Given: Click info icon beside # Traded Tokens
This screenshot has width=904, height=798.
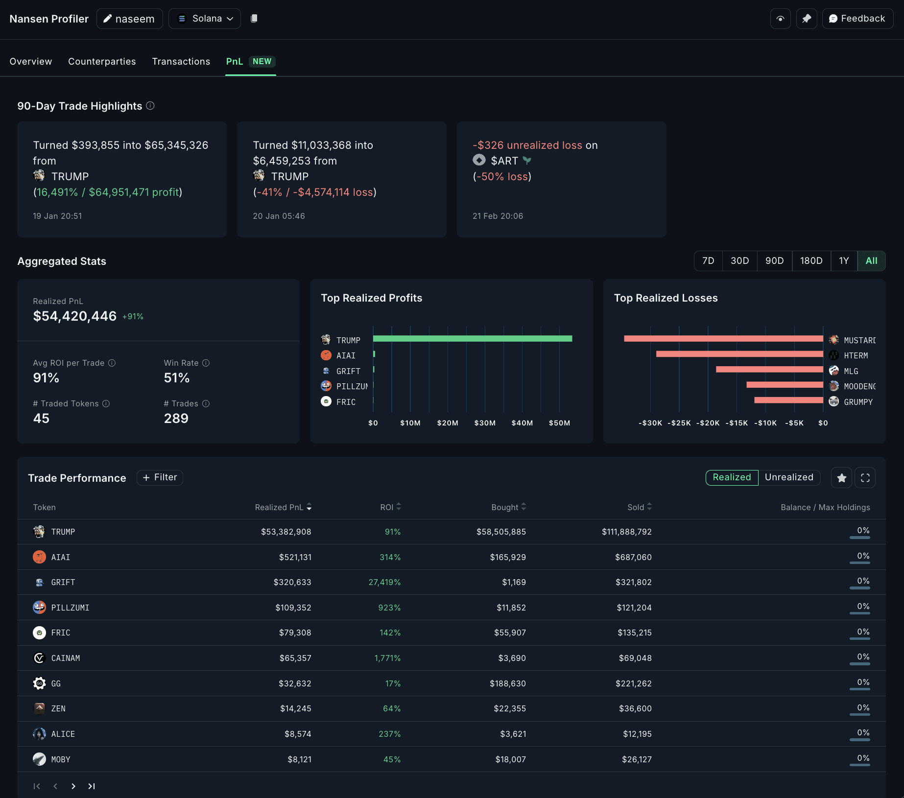Looking at the screenshot, I should click(x=106, y=403).
